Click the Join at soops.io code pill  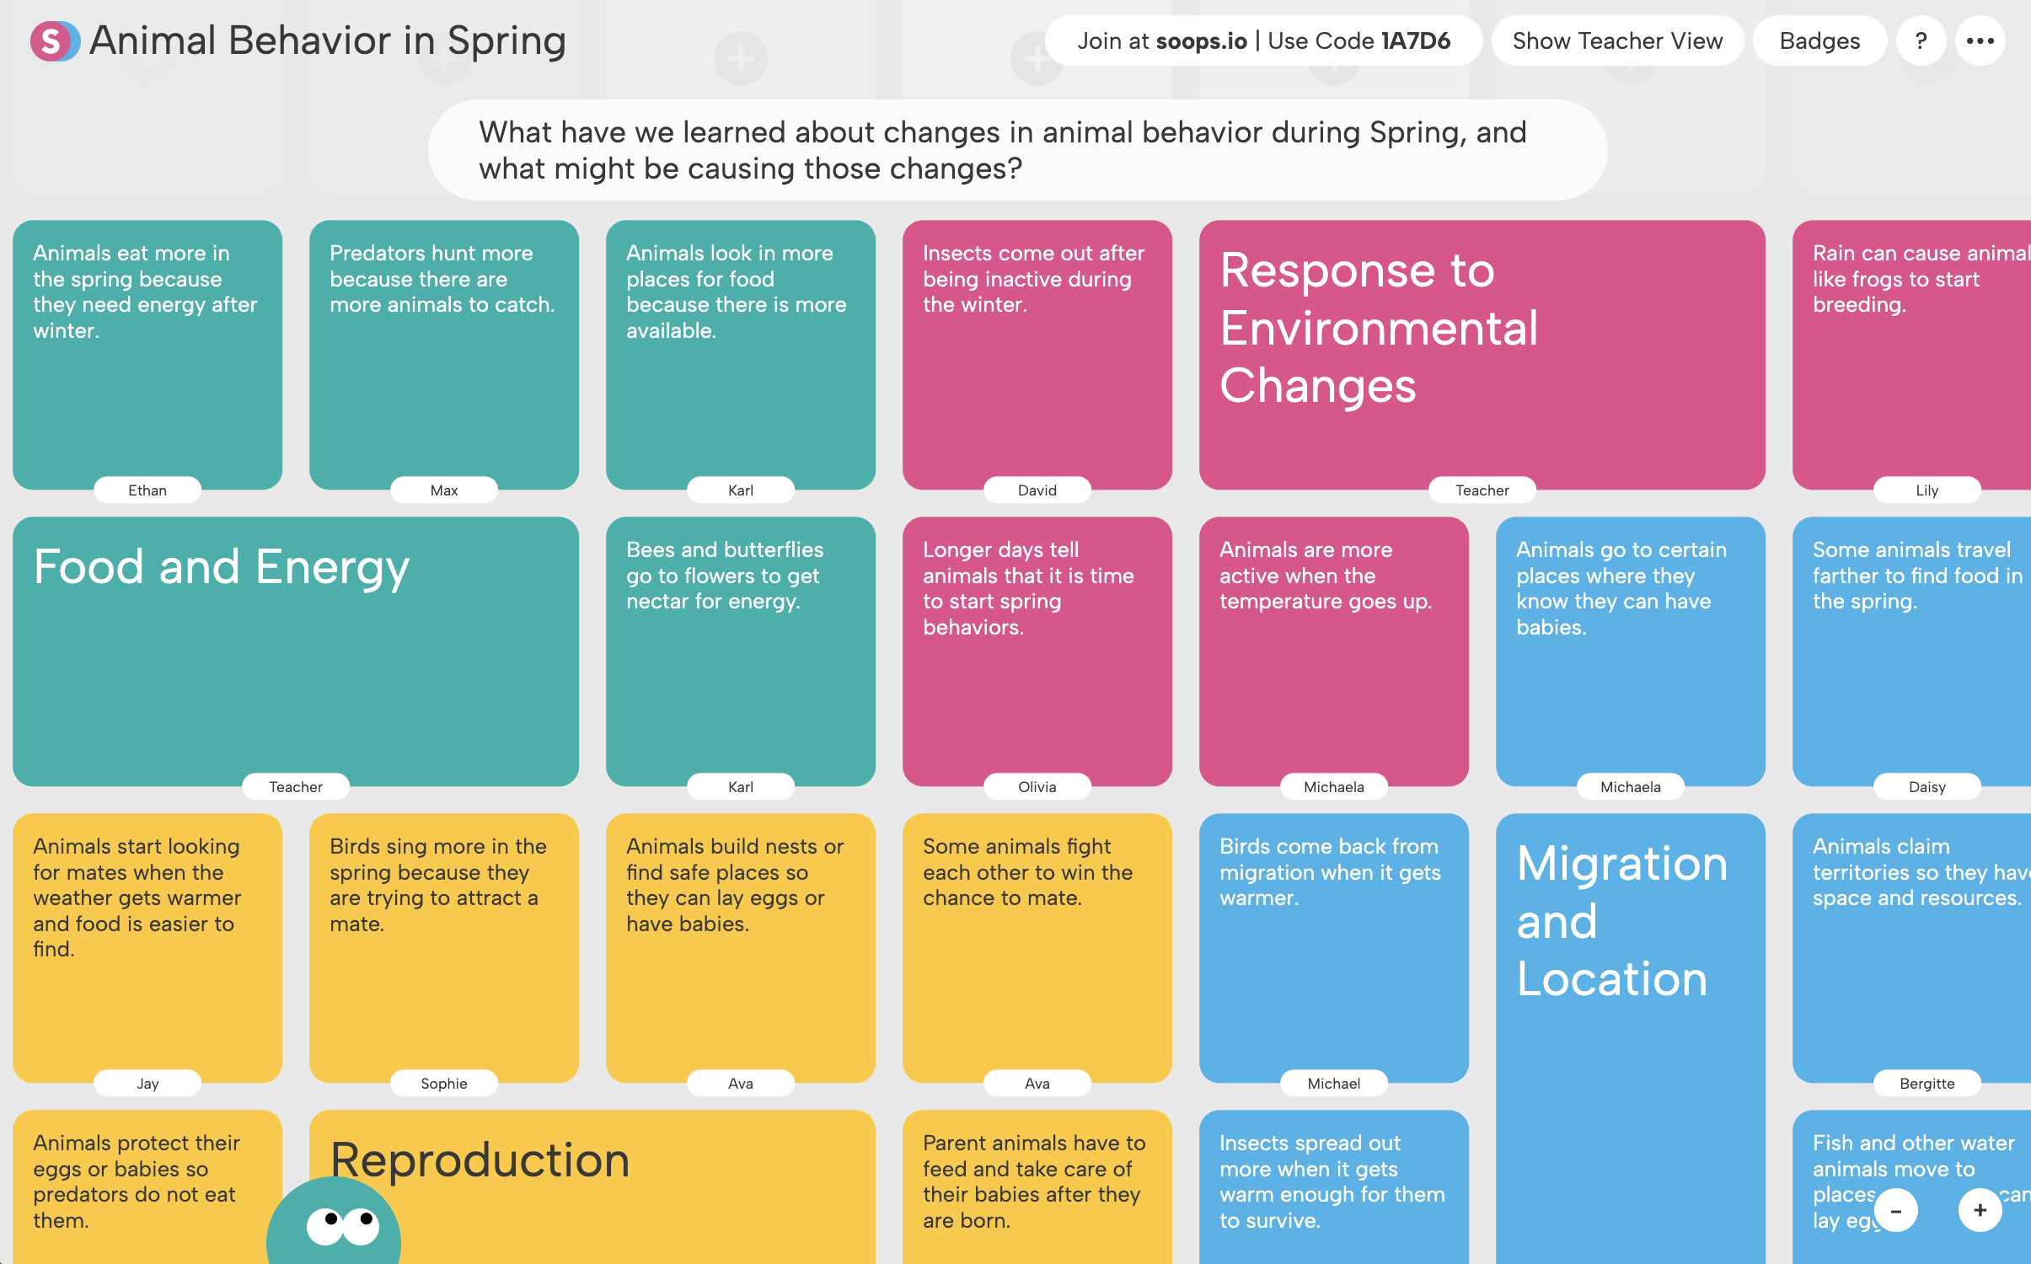click(1263, 40)
